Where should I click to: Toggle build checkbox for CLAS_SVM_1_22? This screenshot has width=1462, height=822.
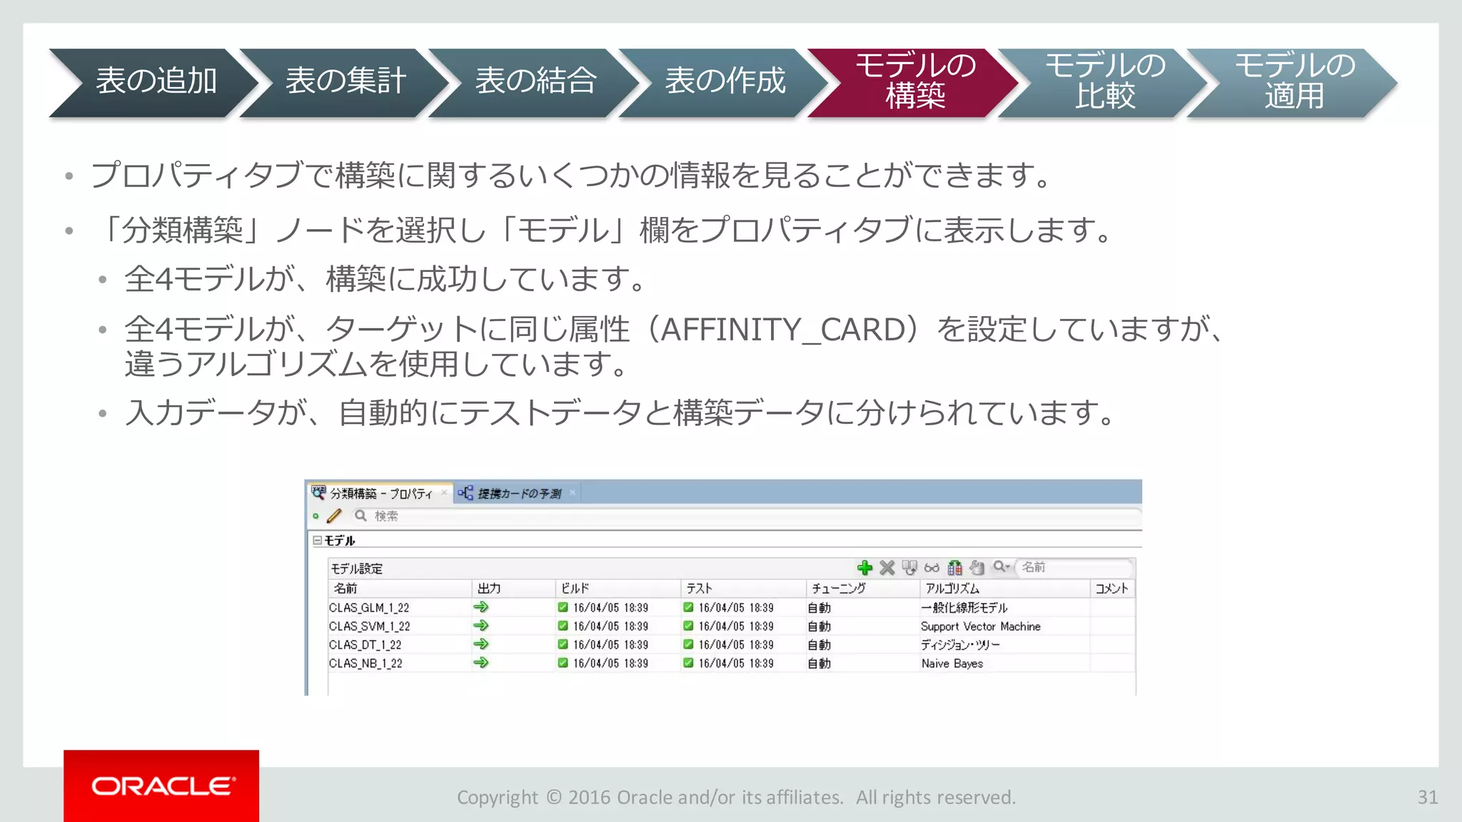563,626
